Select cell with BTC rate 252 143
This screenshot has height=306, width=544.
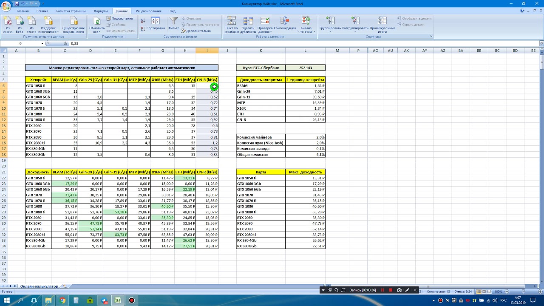(305, 68)
